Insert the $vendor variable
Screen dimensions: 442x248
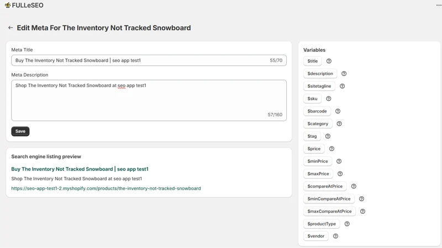pos(316,236)
